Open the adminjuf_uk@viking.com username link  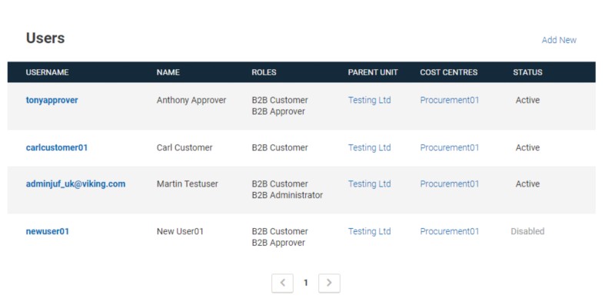pos(75,184)
